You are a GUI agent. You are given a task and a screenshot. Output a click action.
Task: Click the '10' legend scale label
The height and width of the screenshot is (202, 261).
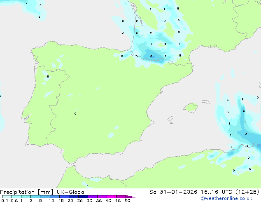(51, 200)
